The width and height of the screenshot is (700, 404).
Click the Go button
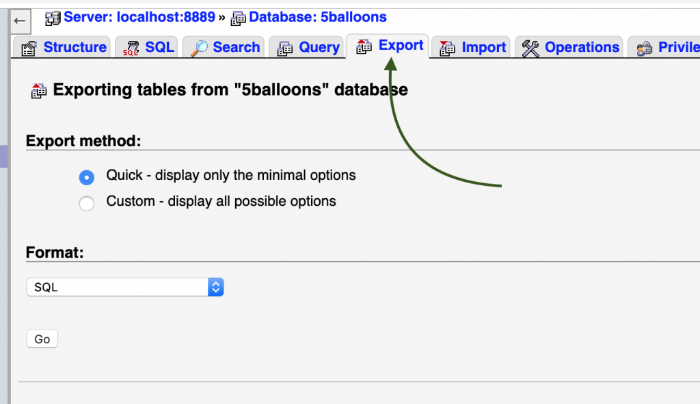42,338
